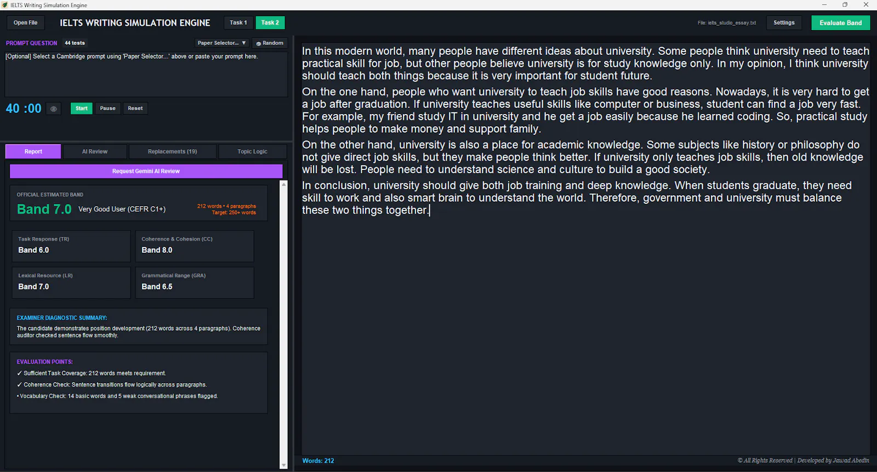Switch to Task 1

click(x=238, y=22)
